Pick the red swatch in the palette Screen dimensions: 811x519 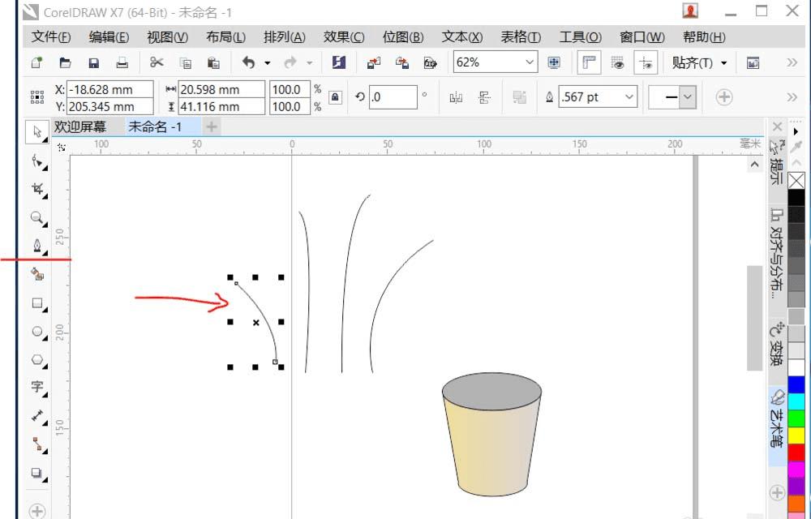coord(796,452)
